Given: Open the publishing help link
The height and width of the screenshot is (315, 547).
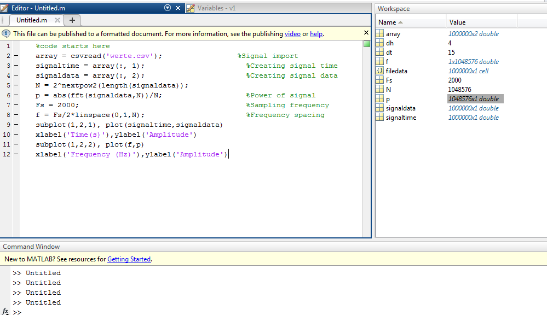Looking at the screenshot, I should [316, 34].
